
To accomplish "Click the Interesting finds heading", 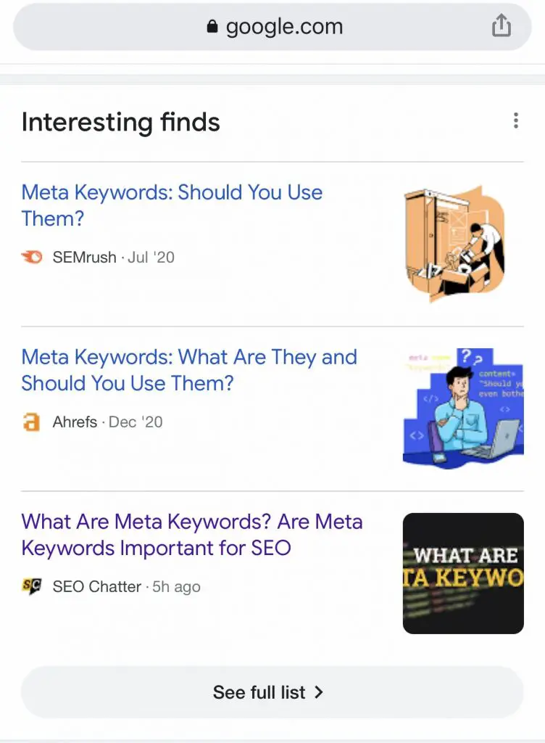I will pyautogui.click(x=120, y=122).
